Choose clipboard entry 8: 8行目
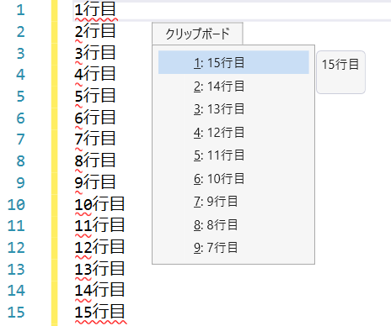Image resolution: width=391 pixels, height=326 pixels. coord(233,224)
